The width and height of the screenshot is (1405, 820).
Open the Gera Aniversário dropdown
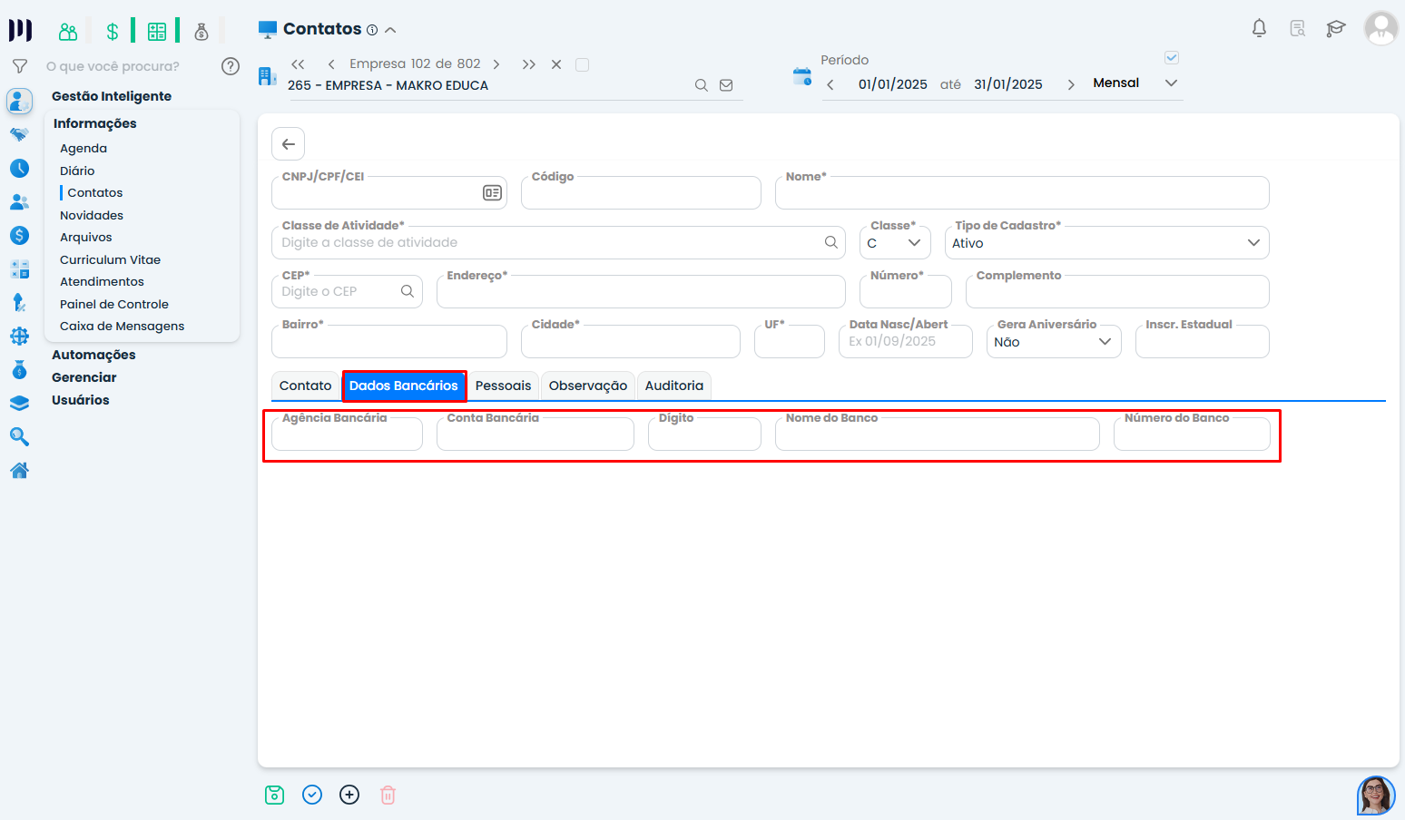pyautogui.click(x=1053, y=342)
